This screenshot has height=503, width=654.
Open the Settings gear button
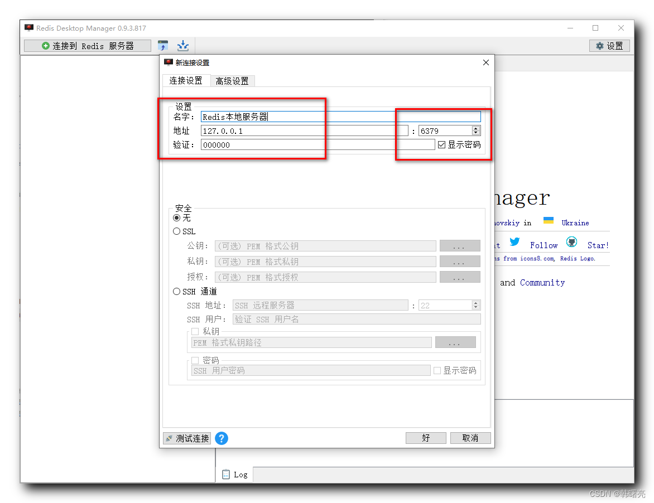pos(609,46)
